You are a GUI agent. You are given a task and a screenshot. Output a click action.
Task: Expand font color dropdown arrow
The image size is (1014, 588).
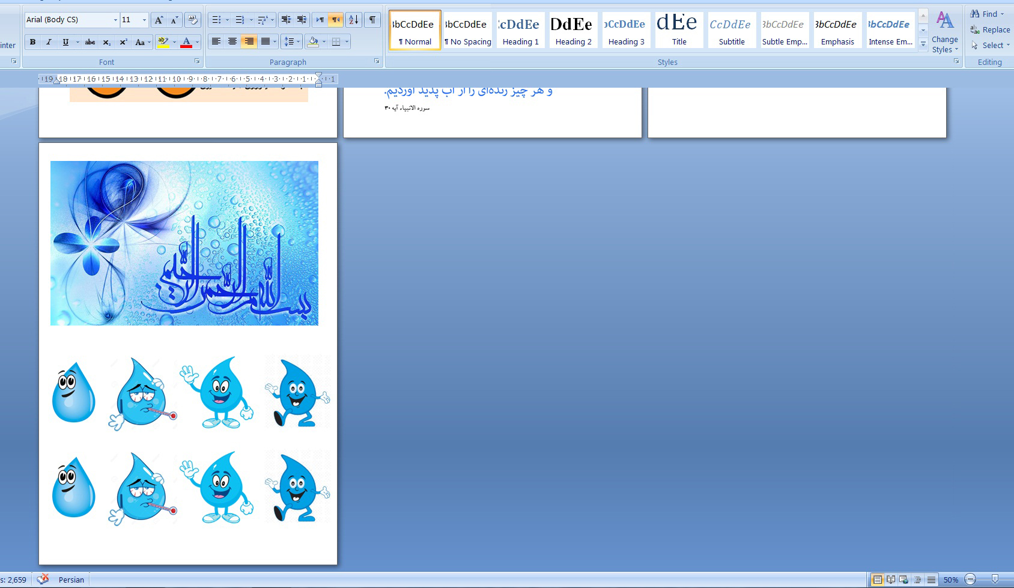[x=197, y=42]
